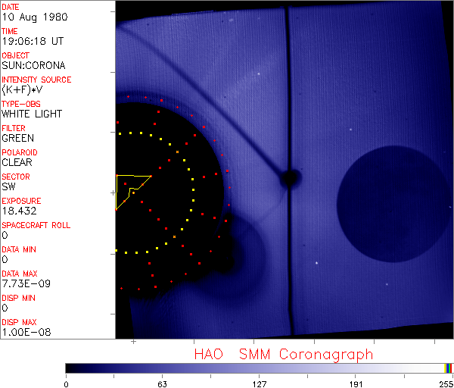Click the 127 color bar label
Image resolution: width=454 pixels, height=388 pixels.
(259, 384)
